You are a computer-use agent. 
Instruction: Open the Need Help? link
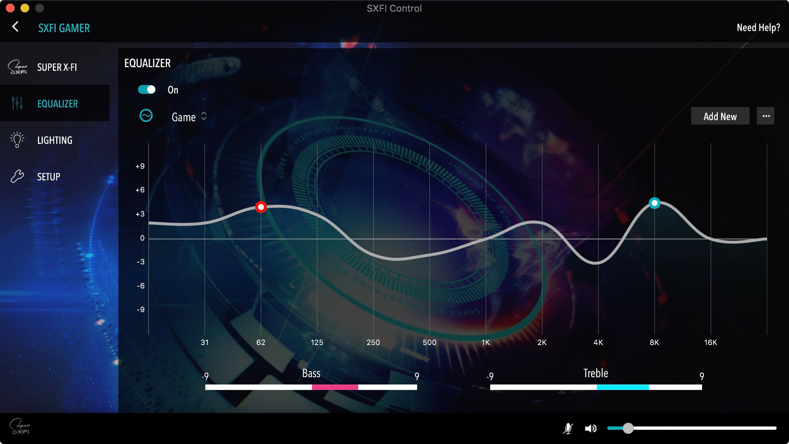[x=758, y=28]
